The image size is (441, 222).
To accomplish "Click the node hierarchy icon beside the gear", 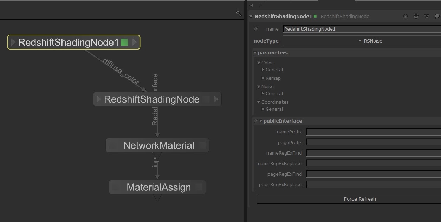I will (427, 16).
